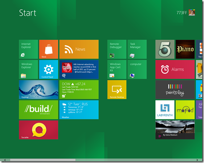The image size is (204, 163).
Task: Open the News RSS tile
Action: [79, 49]
